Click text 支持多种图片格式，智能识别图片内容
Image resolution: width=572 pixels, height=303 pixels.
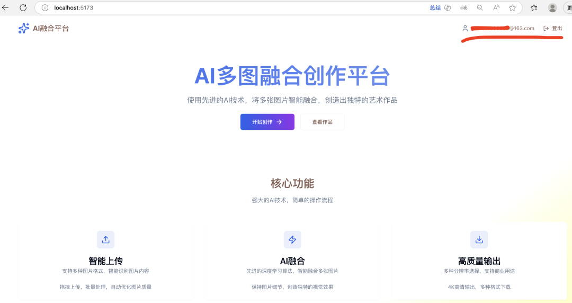106,271
